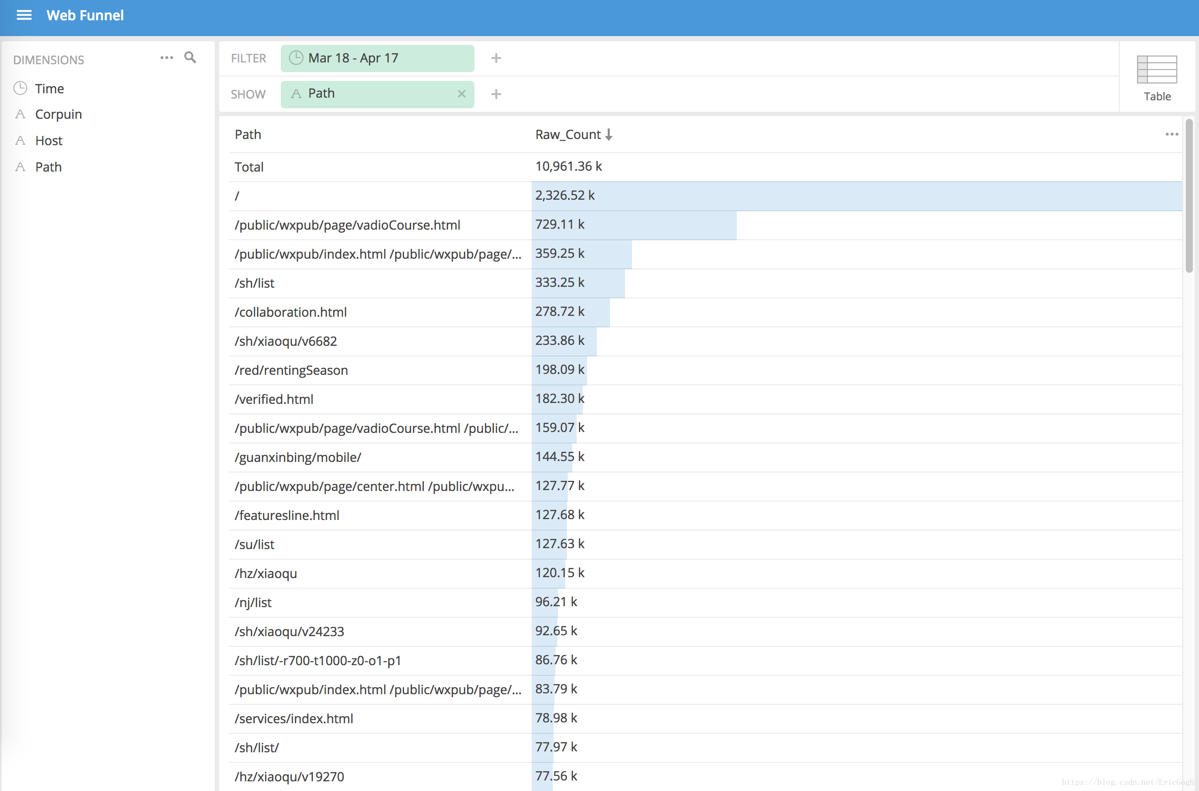Select the Corpuin dimension
Image resolution: width=1199 pixels, height=791 pixels.
click(58, 114)
